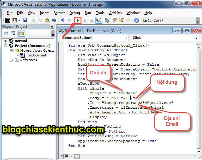Select the Normal project in the tree
202x160 pixels.
(x=21, y=41)
